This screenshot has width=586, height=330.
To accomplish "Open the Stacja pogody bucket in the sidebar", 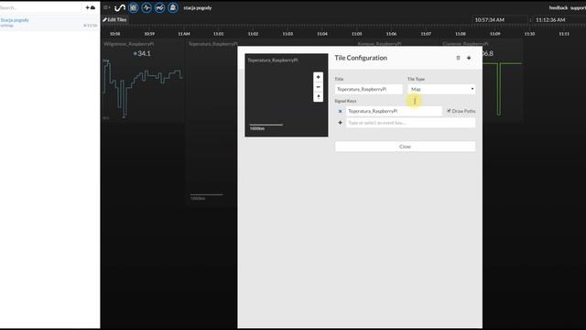I will [x=15, y=20].
